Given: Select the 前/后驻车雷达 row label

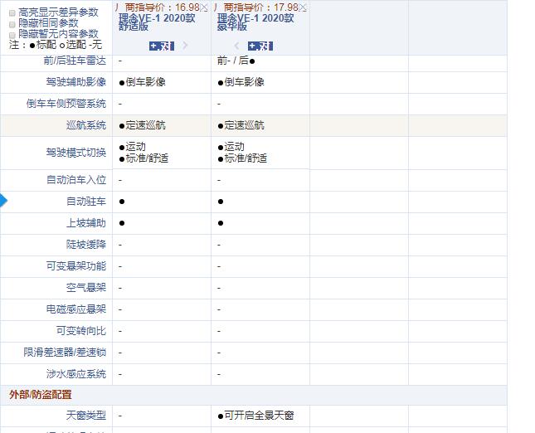Looking at the screenshot, I should 75,61.
